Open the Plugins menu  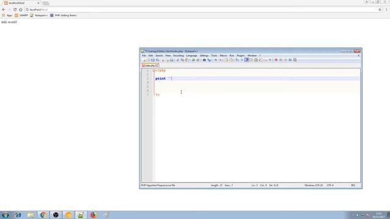click(x=241, y=55)
